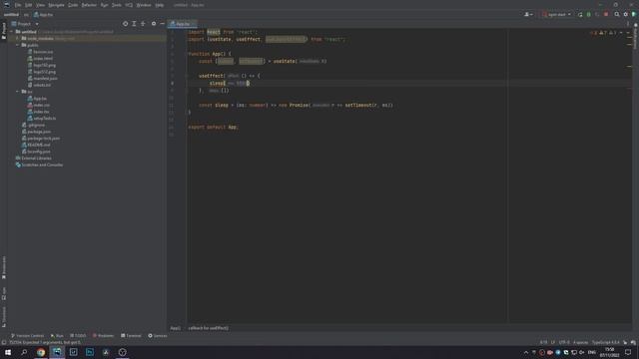Open index.css file
Screen dimensions: 639x359
click(41, 105)
